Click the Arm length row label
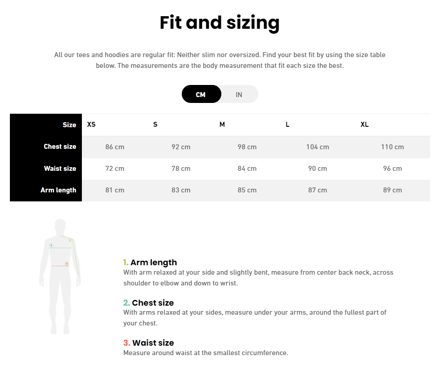This screenshot has width=440, height=374. 58,190
